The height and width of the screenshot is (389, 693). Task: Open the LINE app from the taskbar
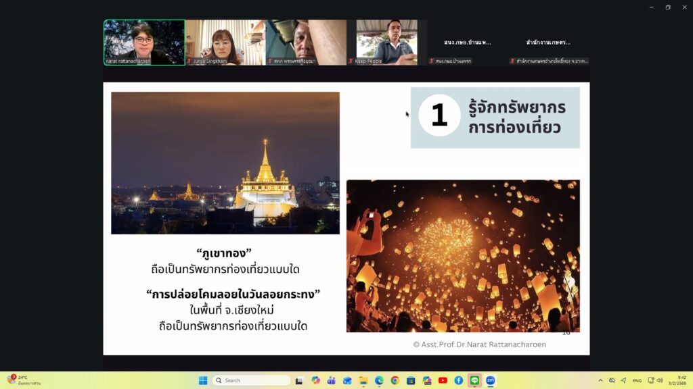pos(474,380)
